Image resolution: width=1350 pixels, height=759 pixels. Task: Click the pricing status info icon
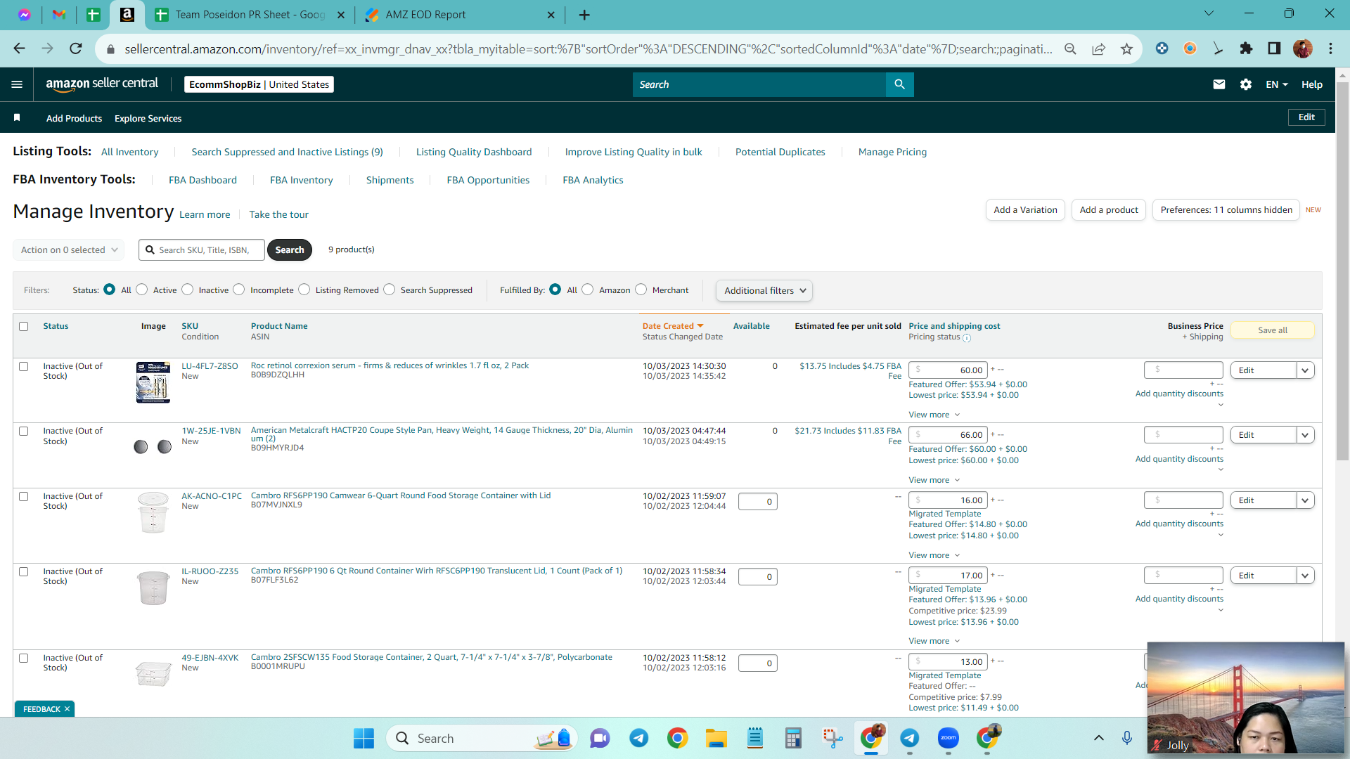(967, 338)
